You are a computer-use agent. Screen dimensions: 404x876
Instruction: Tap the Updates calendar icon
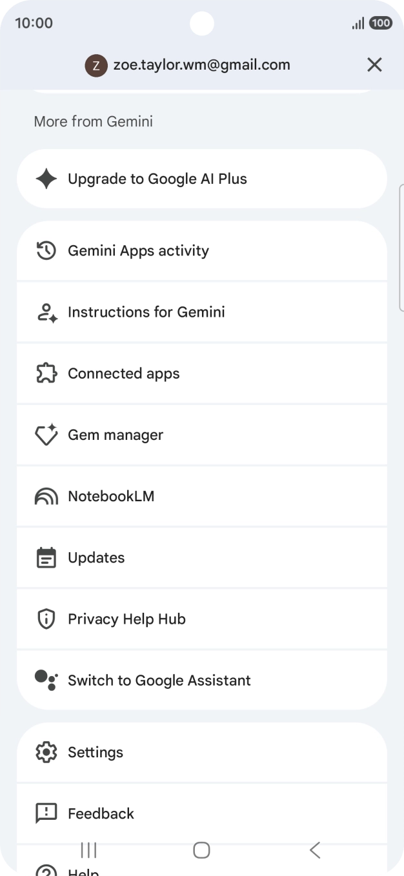(46, 557)
